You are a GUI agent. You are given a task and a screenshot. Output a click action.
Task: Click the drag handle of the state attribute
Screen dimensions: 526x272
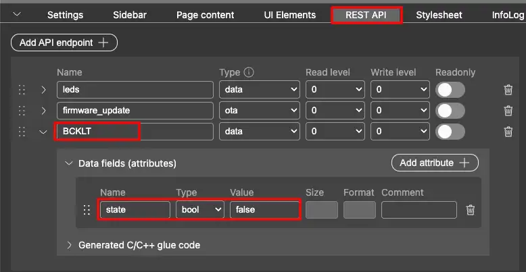tap(87, 210)
